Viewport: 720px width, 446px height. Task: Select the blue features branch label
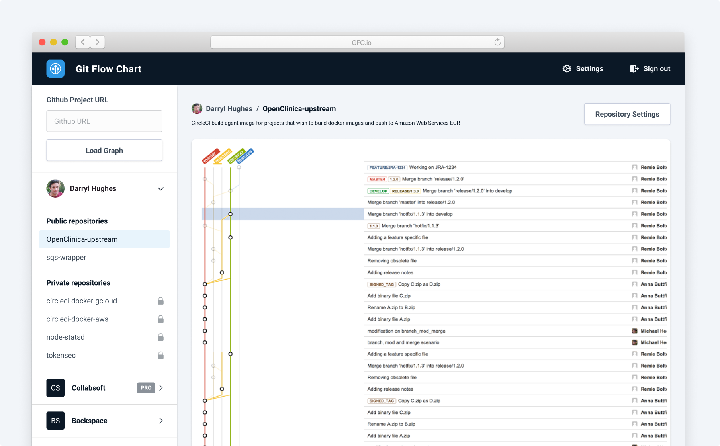(245, 156)
